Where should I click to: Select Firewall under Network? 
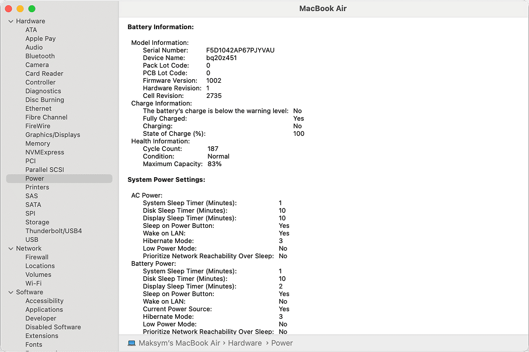point(37,257)
